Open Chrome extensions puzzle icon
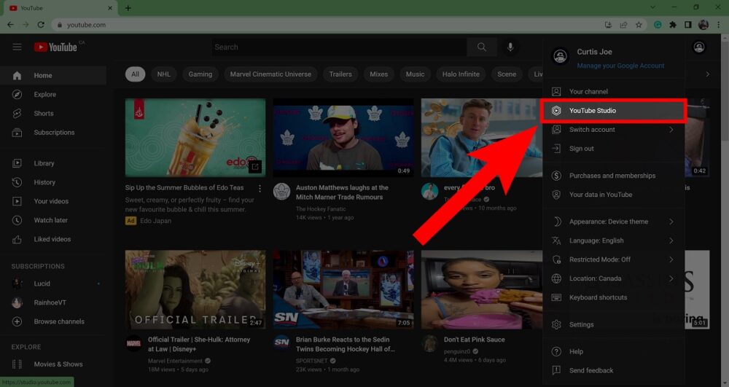729x387 pixels. tap(673, 25)
